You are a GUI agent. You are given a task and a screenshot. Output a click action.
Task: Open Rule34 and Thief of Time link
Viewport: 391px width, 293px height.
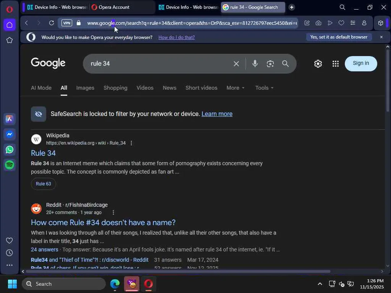(89, 260)
